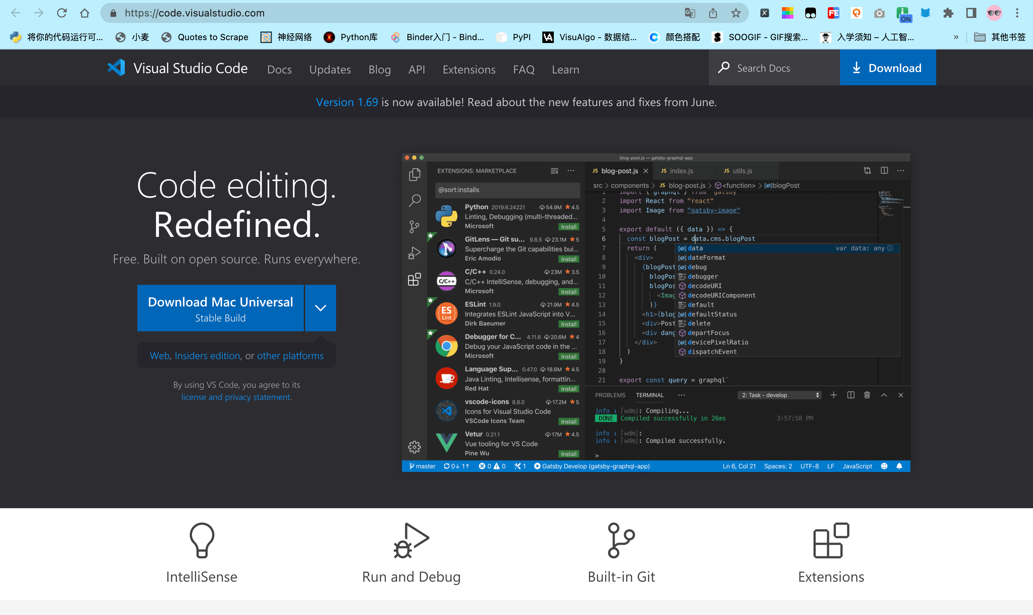Image resolution: width=1033 pixels, height=615 pixels.
Task: Select the Run and Debug feature icon
Action: [411, 540]
